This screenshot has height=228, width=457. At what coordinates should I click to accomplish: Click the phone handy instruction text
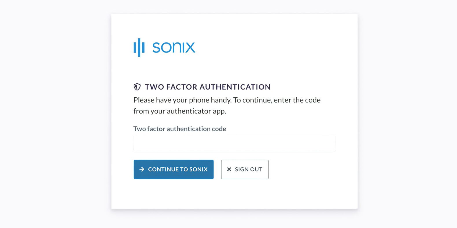227,105
